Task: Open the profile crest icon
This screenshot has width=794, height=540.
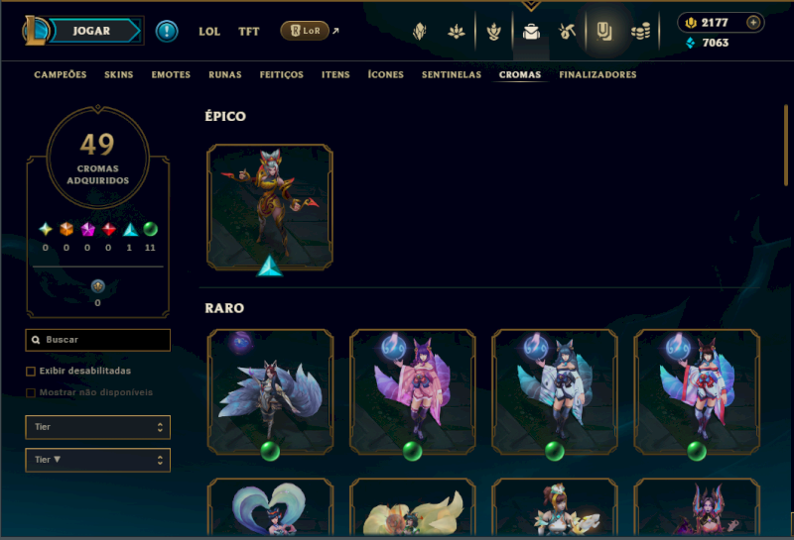Action: click(419, 32)
